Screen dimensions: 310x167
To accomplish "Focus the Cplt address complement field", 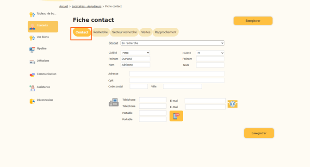I will (x=177, y=80).
